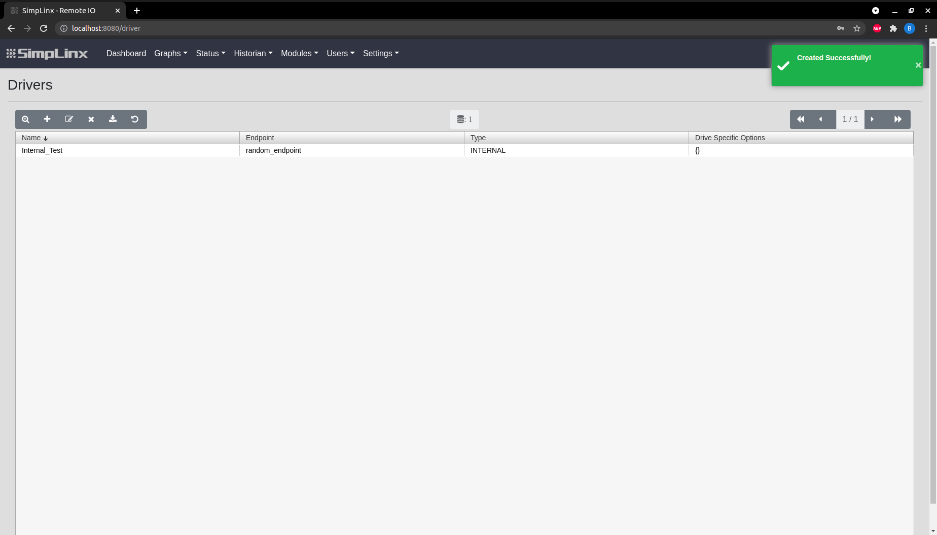
Task: Expand the Graphs menu
Action: click(x=171, y=53)
